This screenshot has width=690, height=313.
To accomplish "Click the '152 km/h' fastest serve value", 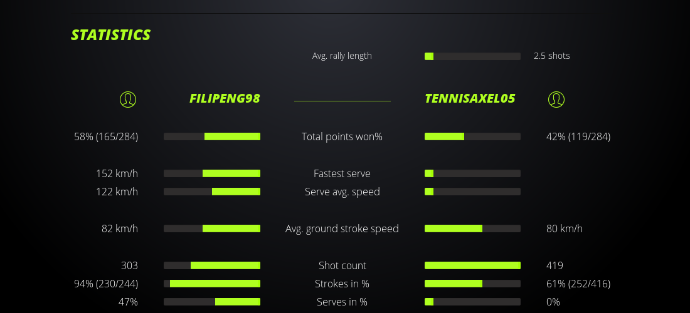I will [x=117, y=173].
